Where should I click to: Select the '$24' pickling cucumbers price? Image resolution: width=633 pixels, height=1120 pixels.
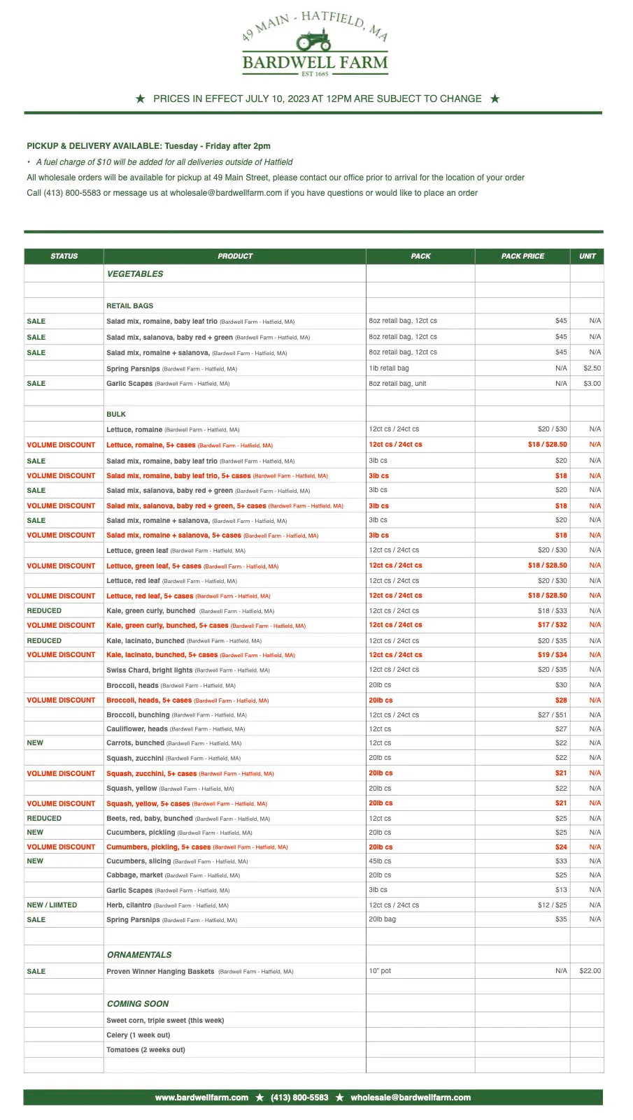click(561, 847)
